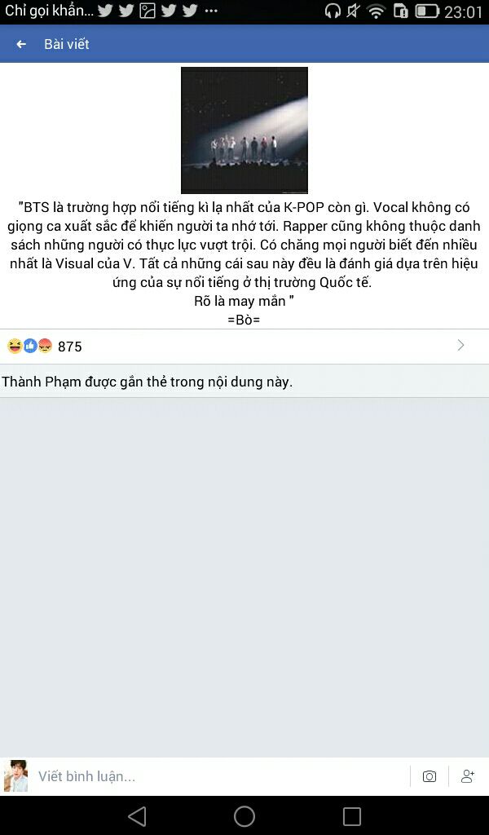Expand reactions list with the chevron arrow
489x835 pixels.
460,346
